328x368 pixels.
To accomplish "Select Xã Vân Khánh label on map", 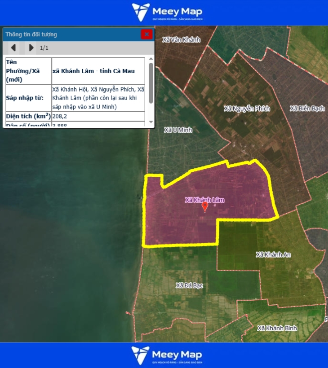I will point(181,39).
